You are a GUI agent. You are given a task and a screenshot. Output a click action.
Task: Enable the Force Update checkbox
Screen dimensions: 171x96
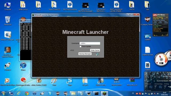point(80,46)
